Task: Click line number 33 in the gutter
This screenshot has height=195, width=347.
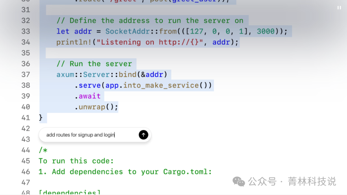Action: [26, 31]
